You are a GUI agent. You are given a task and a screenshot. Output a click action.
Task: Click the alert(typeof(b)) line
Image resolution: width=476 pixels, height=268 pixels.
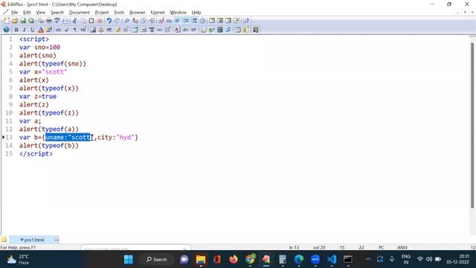(49, 146)
